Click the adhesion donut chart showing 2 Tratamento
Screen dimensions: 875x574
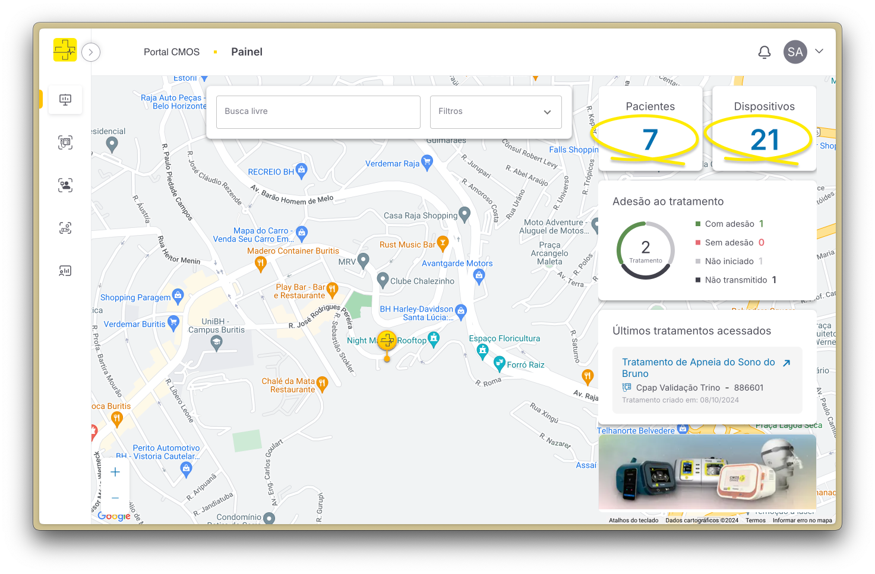coord(645,249)
